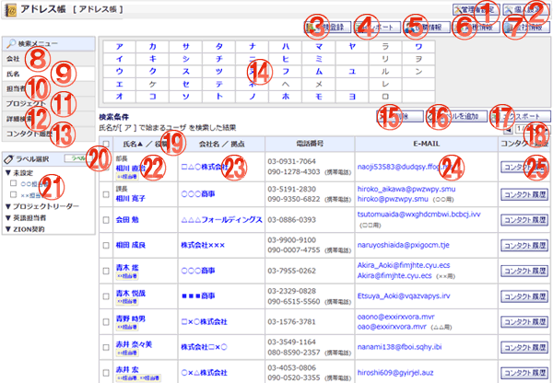Check the row checkbox for 青木 鑑

tap(106, 271)
